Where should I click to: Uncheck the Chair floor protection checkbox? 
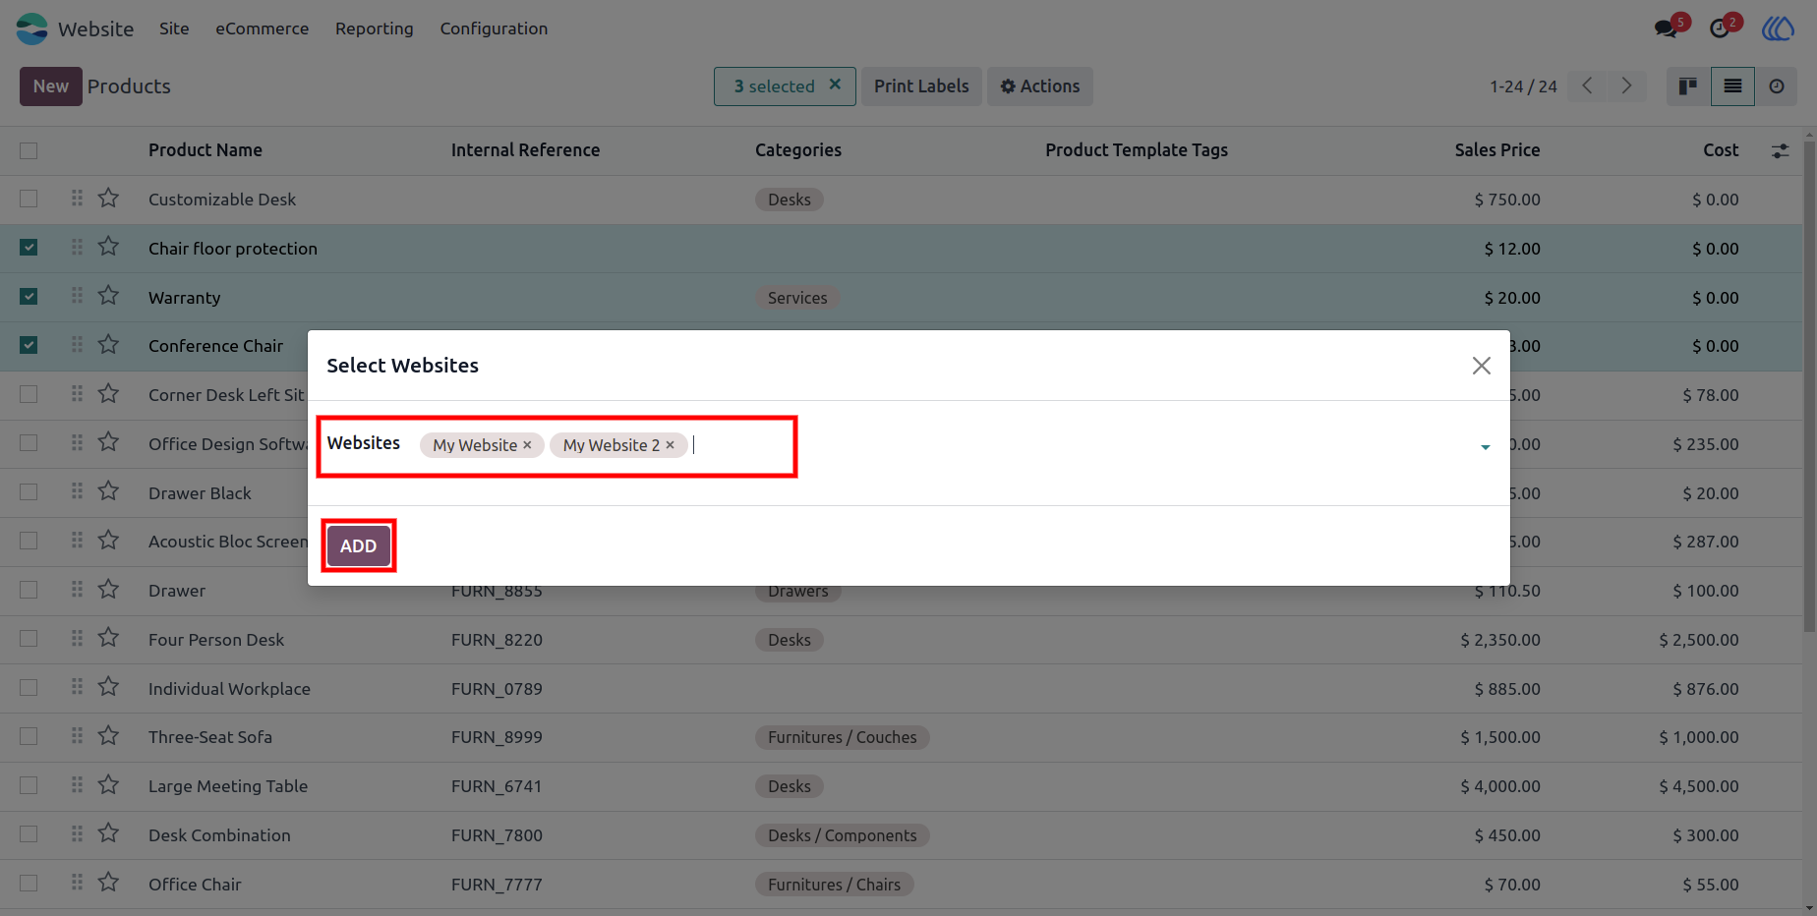coord(29,248)
